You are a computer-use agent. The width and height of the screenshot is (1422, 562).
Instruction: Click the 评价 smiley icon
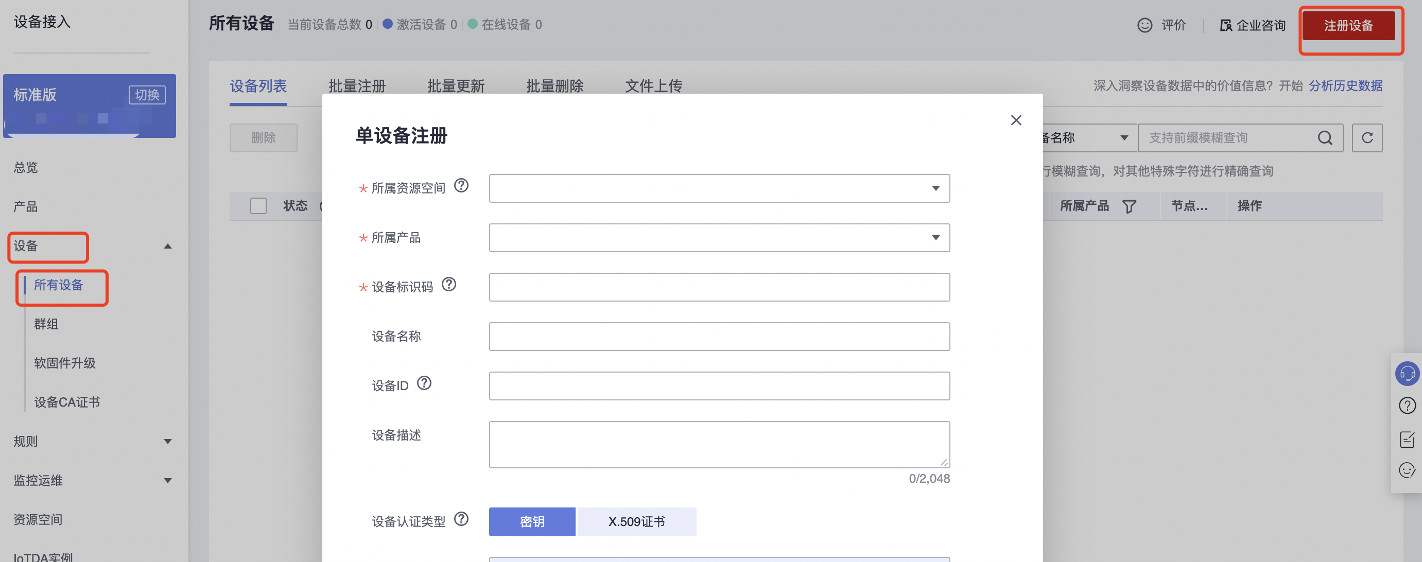[1144, 25]
